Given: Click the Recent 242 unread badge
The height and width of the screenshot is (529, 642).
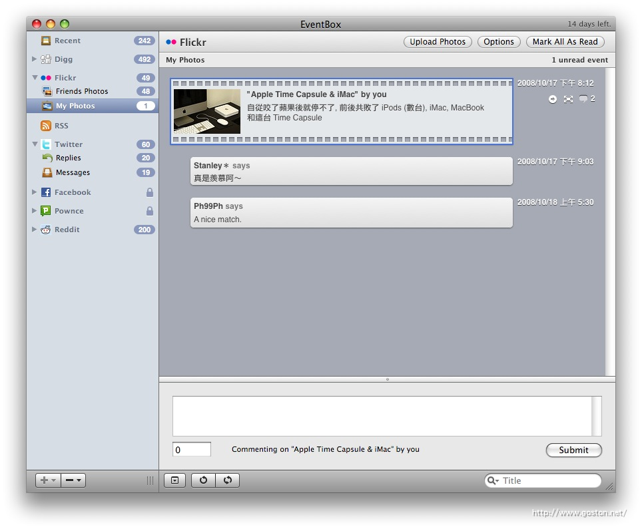Looking at the screenshot, I should click(x=145, y=41).
